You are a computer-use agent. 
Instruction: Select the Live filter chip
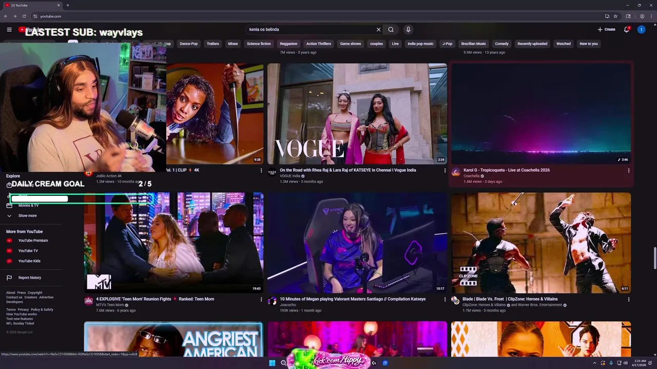pyautogui.click(x=395, y=44)
